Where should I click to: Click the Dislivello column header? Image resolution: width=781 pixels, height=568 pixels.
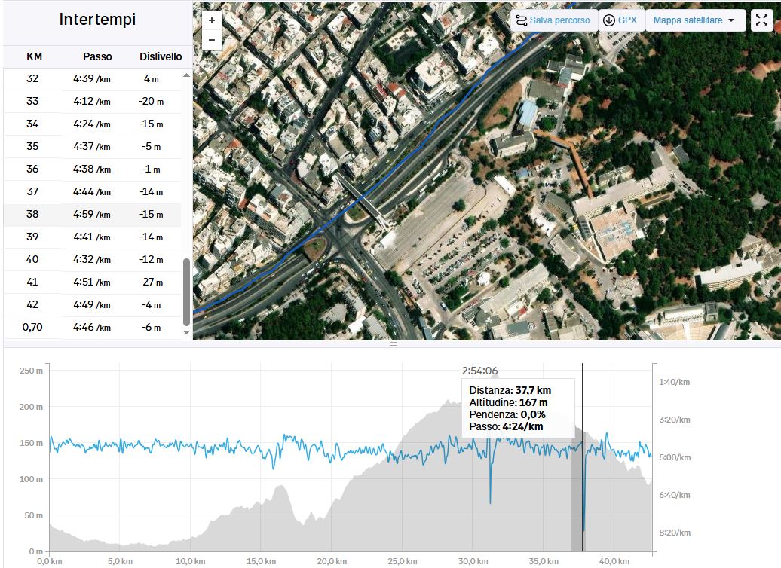(x=161, y=56)
